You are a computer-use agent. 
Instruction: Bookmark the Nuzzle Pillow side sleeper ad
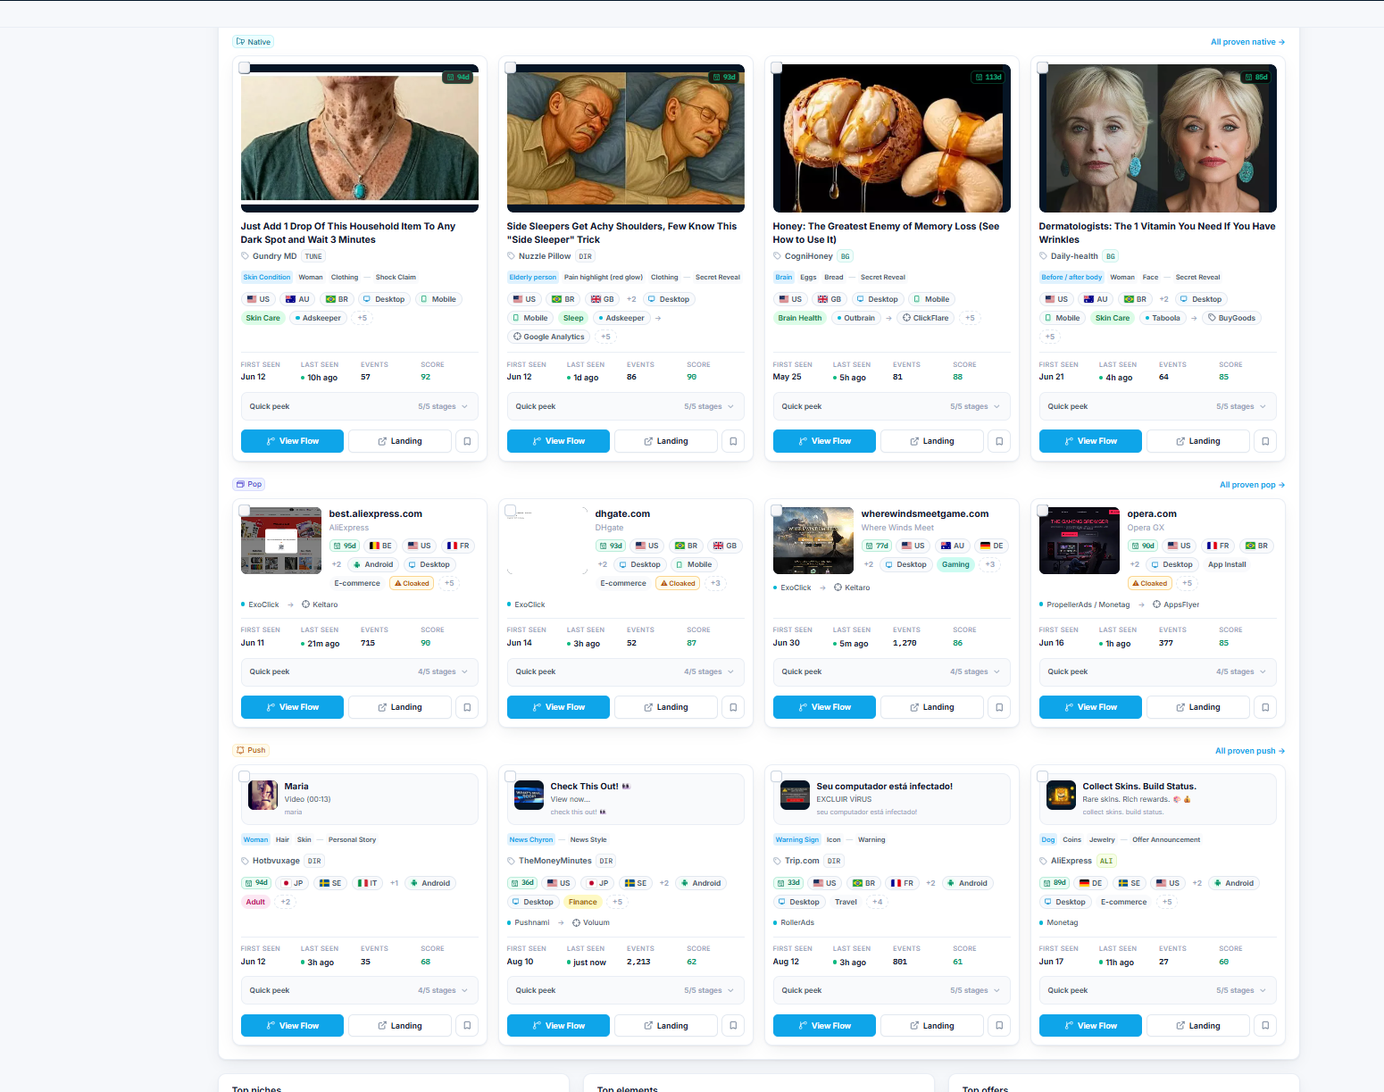tap(733, 441)
